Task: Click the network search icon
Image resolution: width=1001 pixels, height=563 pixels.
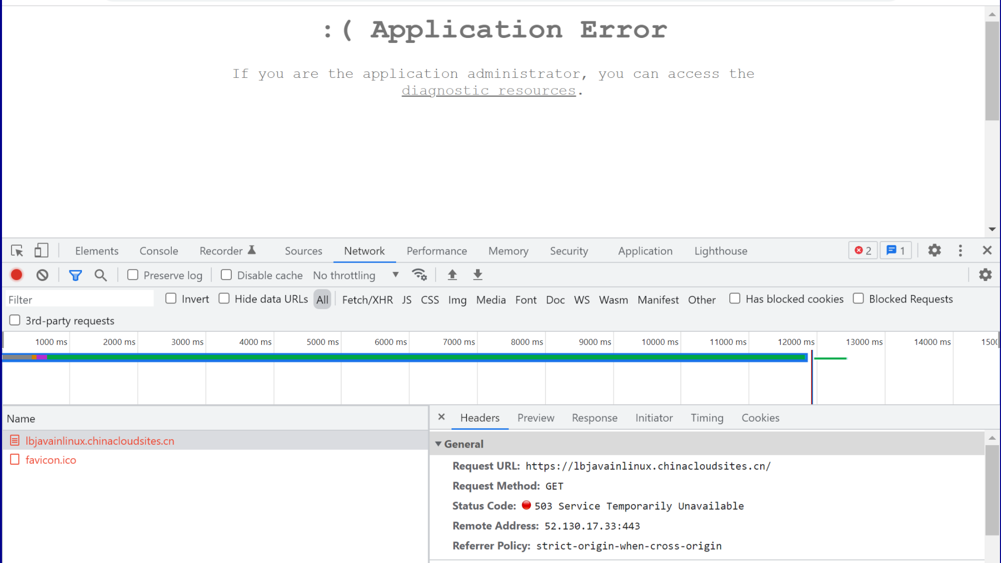Action: click(101, 276)
